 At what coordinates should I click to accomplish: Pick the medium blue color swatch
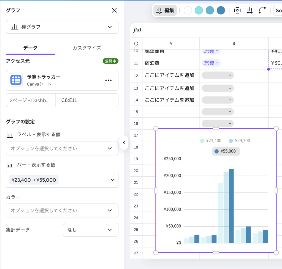210,10
